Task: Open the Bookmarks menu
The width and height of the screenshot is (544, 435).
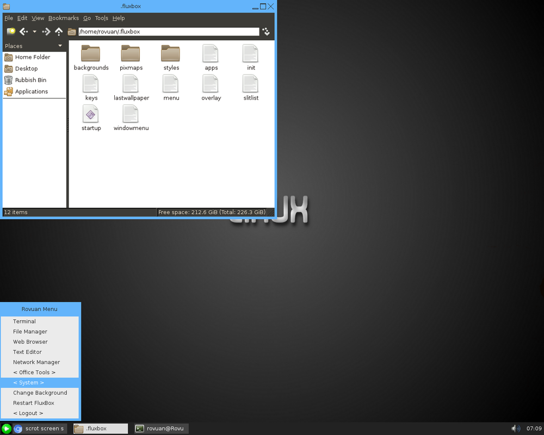Action: pos(64,18)
